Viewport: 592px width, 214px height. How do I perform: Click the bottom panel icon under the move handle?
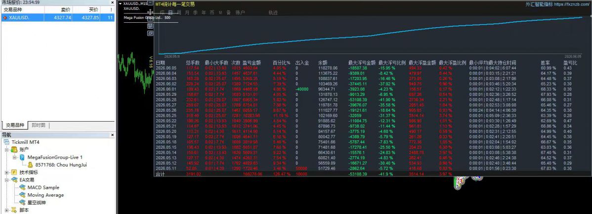150,33
